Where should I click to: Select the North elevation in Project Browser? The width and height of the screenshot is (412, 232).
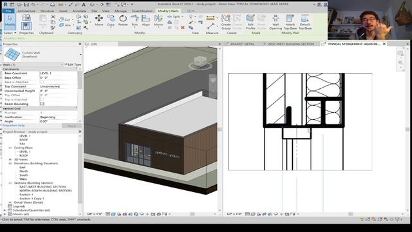click(x=24, y=171)
